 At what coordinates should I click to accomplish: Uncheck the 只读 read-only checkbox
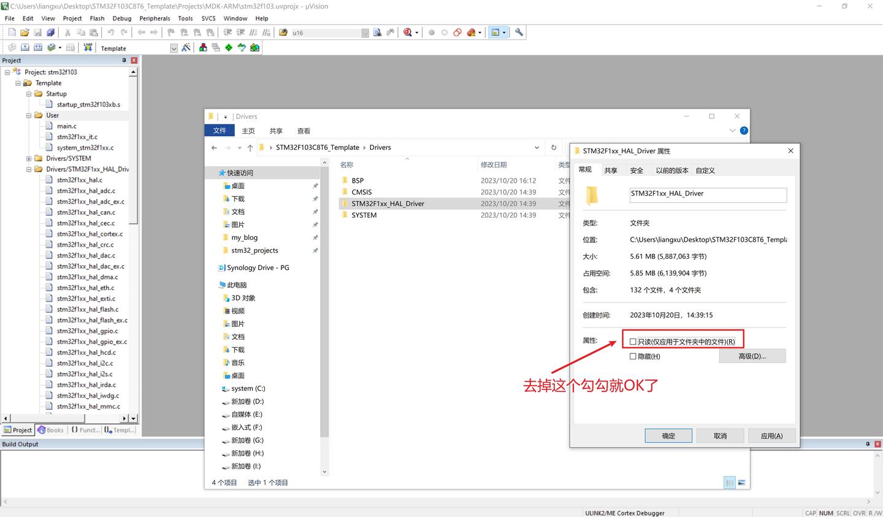(x=633, y=341)
